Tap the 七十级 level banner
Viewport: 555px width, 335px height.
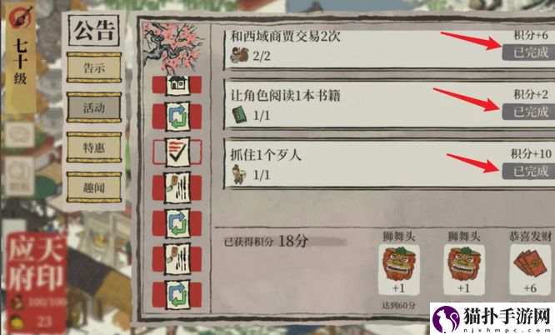tap(21, 58)
